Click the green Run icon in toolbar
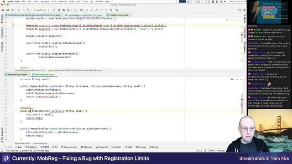 [54, 10]
